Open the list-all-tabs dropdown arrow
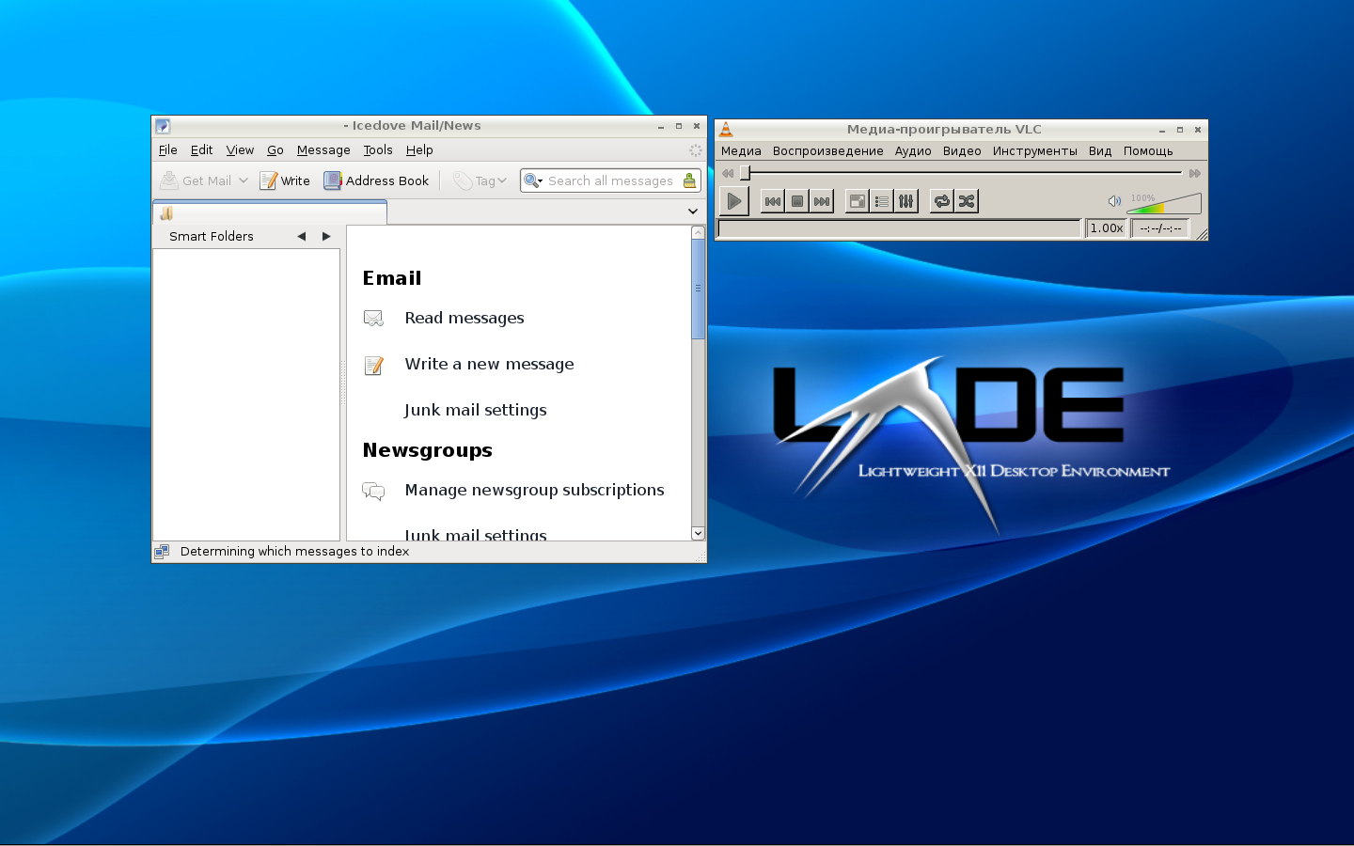 (x=693, y=212)
